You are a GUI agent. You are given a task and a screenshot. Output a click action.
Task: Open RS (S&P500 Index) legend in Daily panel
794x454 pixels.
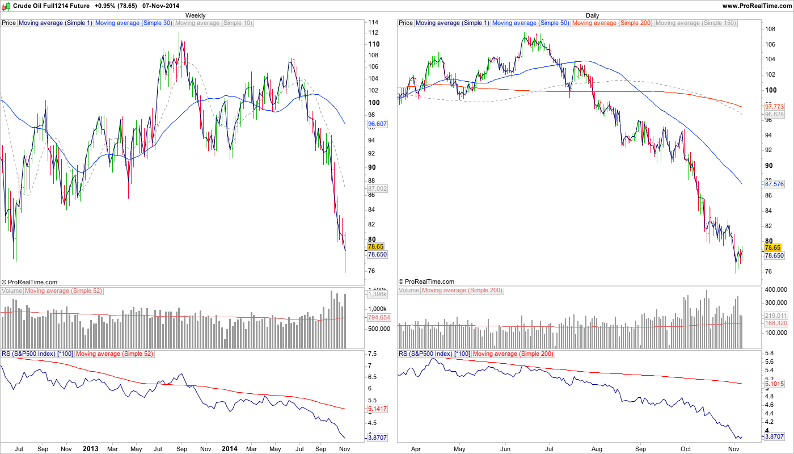click(x=434, y=354)
